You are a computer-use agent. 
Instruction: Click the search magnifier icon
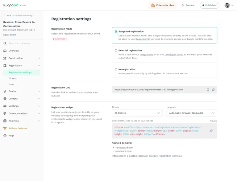5,43
